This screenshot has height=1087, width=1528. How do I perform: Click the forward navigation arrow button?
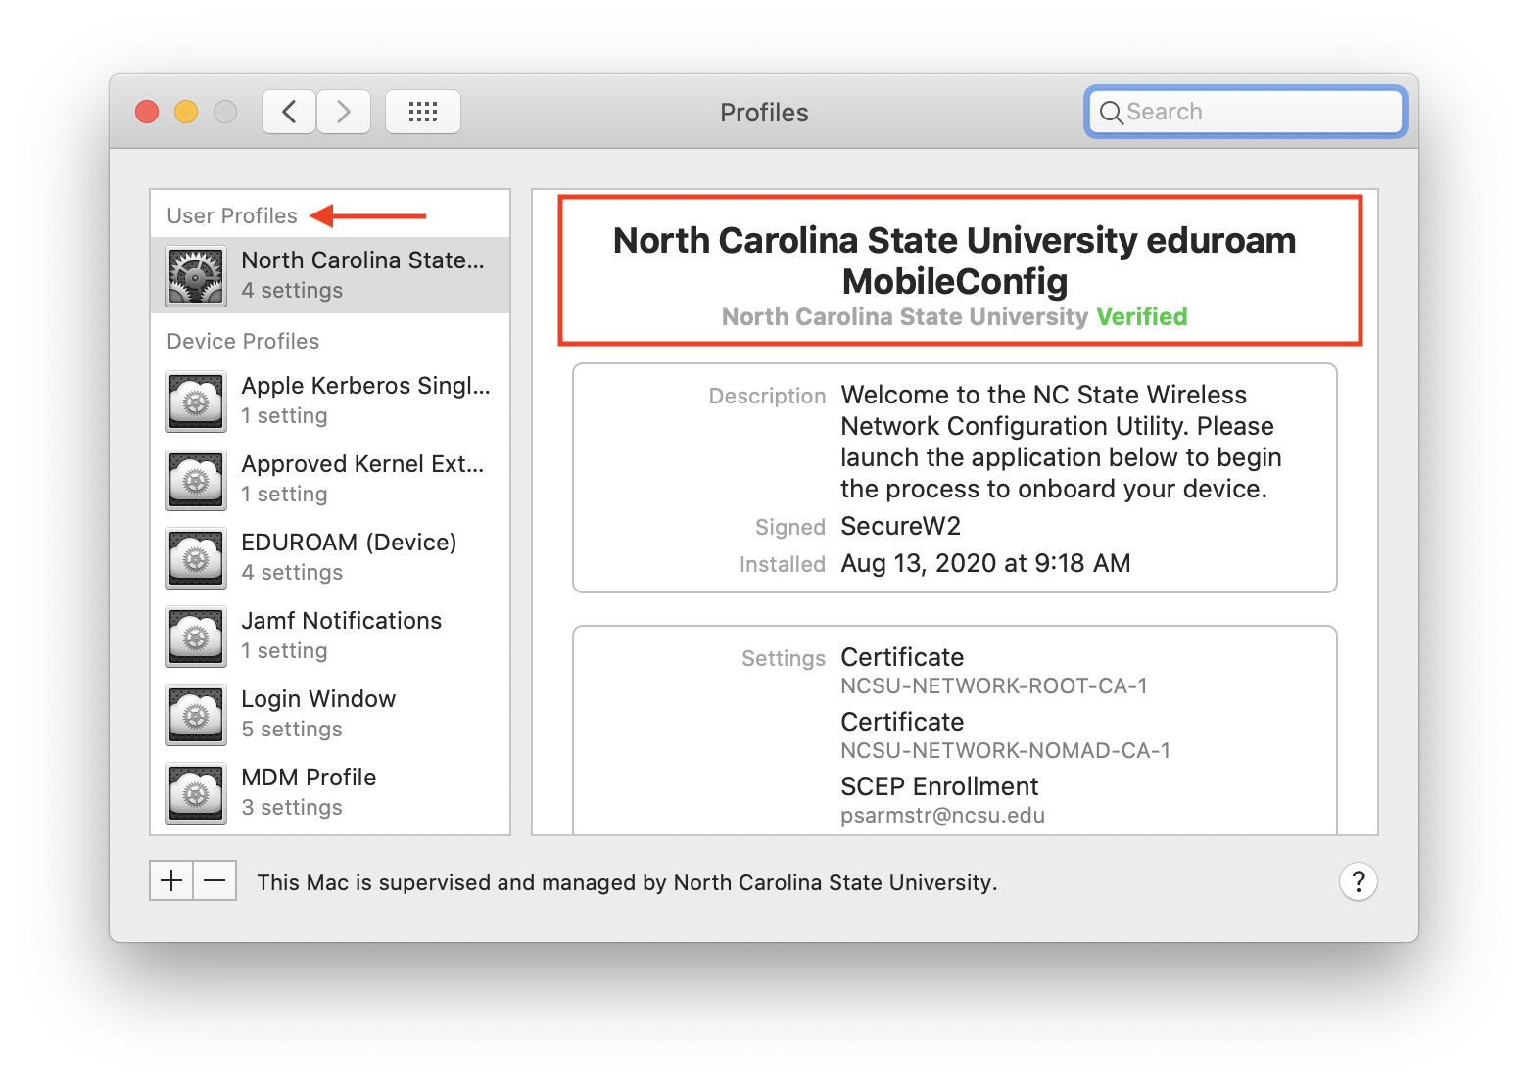tap(344, 112)
